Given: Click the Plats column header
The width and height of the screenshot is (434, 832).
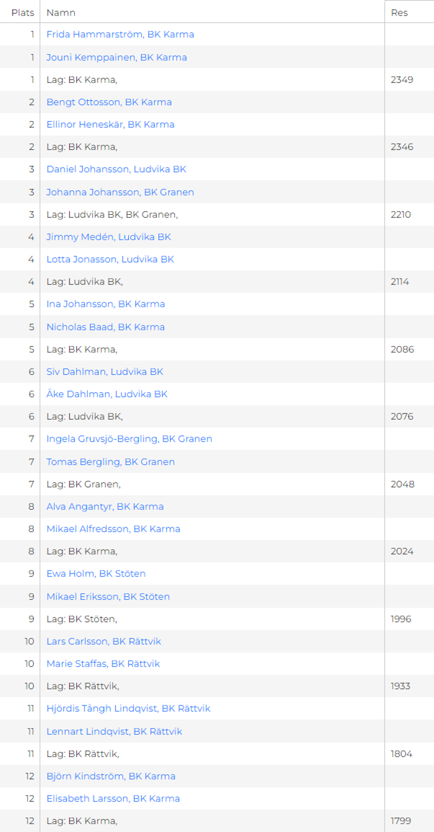Looking at the screenshot, I should click(x=22, y=12).
